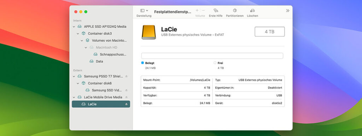Screen dimensions: 362x136
Task: Eject the Samsung SSD Vid... volume
Action: tap(126, 90)
